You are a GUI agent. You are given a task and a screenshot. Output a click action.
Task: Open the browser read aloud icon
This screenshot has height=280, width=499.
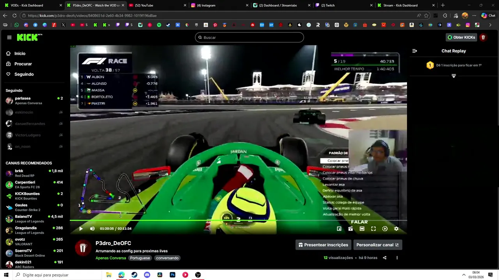(x=419, y=16)
